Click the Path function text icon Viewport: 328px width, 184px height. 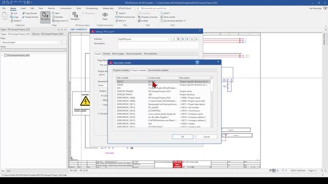pos(117,17)
